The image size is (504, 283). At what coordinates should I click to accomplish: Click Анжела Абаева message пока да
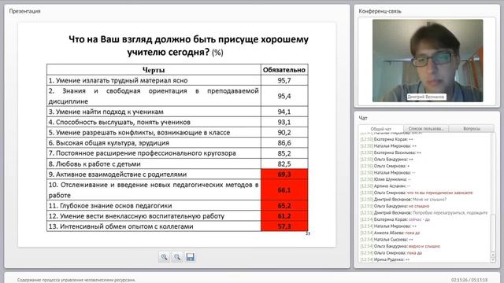[x=413, y=233]
